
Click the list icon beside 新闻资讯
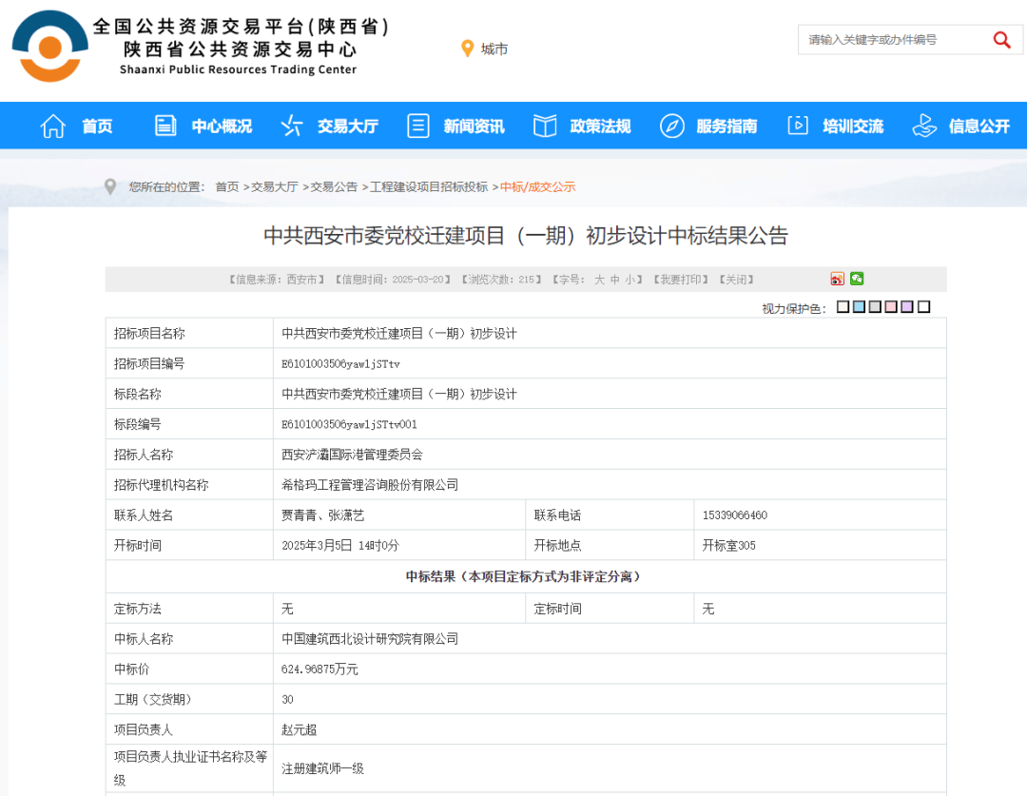[x=417, y=126]
